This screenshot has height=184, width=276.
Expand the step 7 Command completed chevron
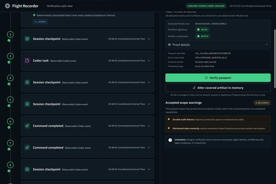149,148
